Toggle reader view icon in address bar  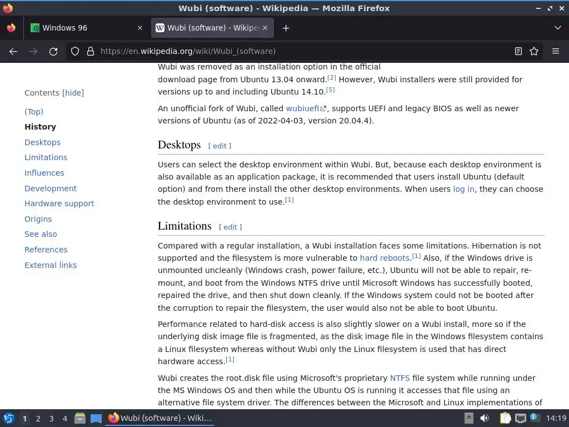(x=518, y=51)
